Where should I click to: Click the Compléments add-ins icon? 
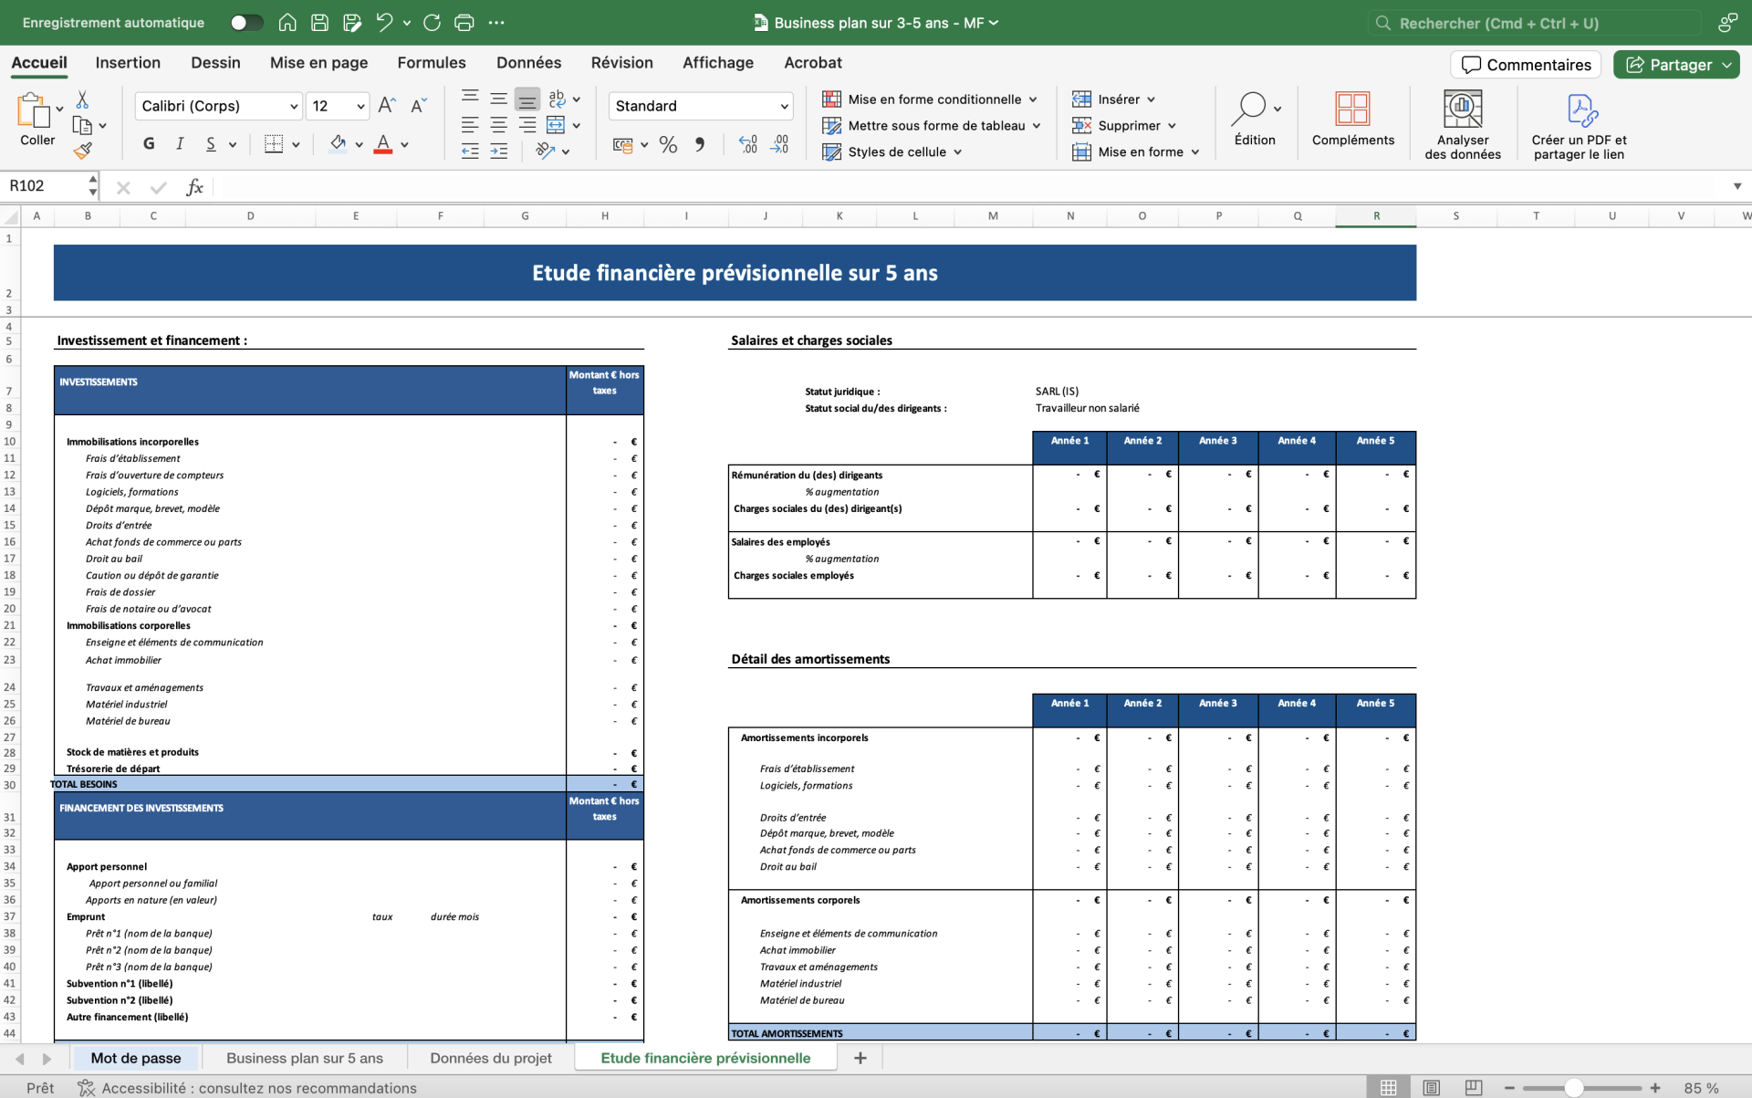click(x=1352, y=109)
